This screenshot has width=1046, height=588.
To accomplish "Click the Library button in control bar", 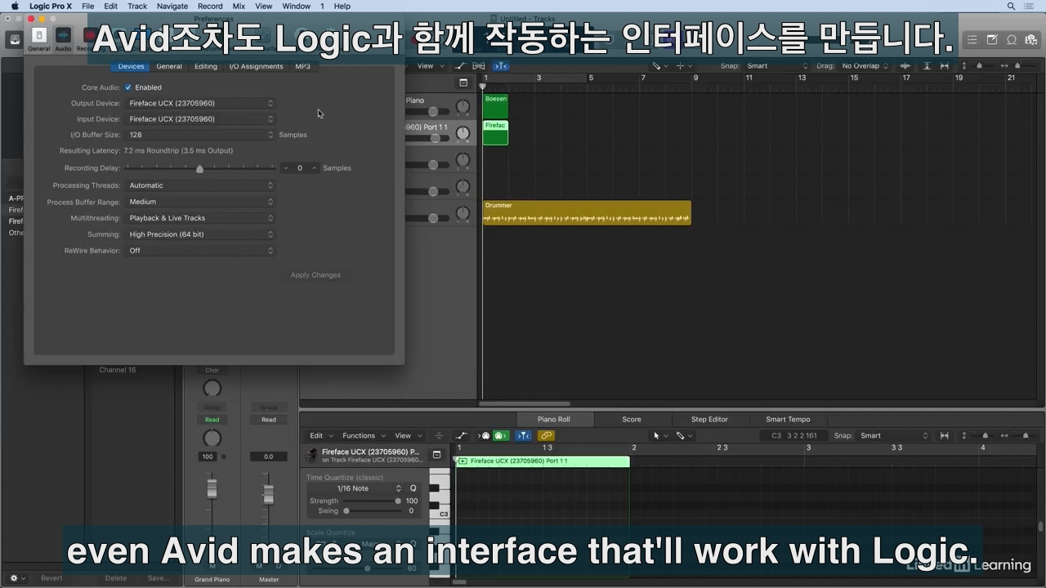I will 15,39.
